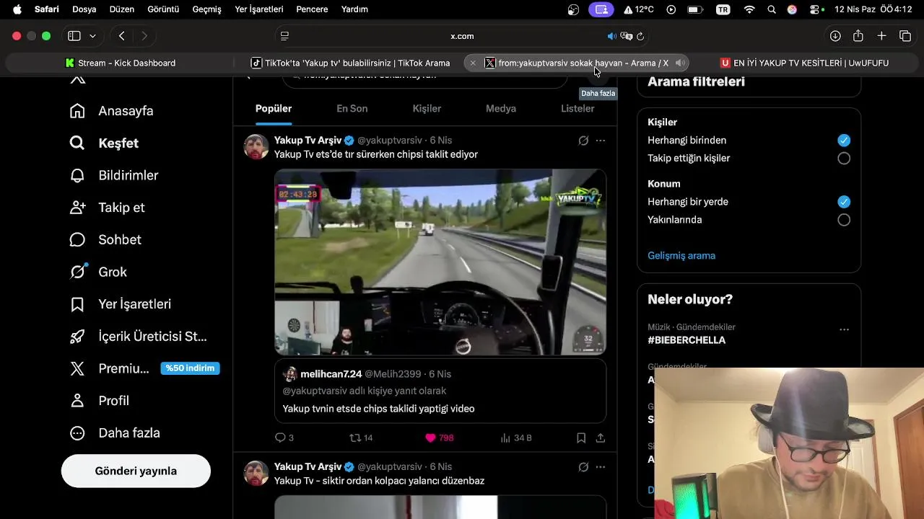Share the chips taklit post

pos(601,438)
